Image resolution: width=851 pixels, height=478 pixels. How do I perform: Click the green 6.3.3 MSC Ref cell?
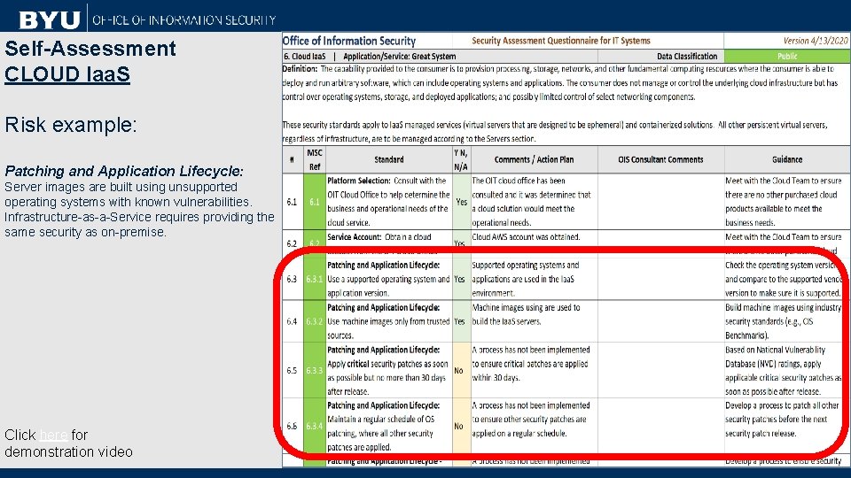pos(314,371)
